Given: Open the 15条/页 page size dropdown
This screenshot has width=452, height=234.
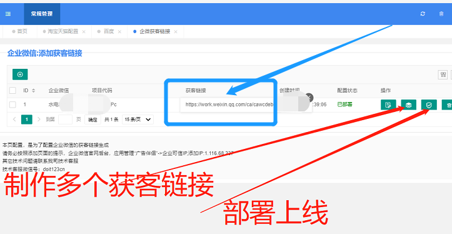Looking at the screenshot, I should [x=138, y=119].
